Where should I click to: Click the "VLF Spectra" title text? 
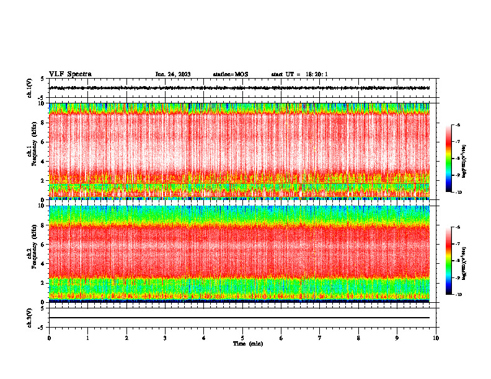click(70, 74)
